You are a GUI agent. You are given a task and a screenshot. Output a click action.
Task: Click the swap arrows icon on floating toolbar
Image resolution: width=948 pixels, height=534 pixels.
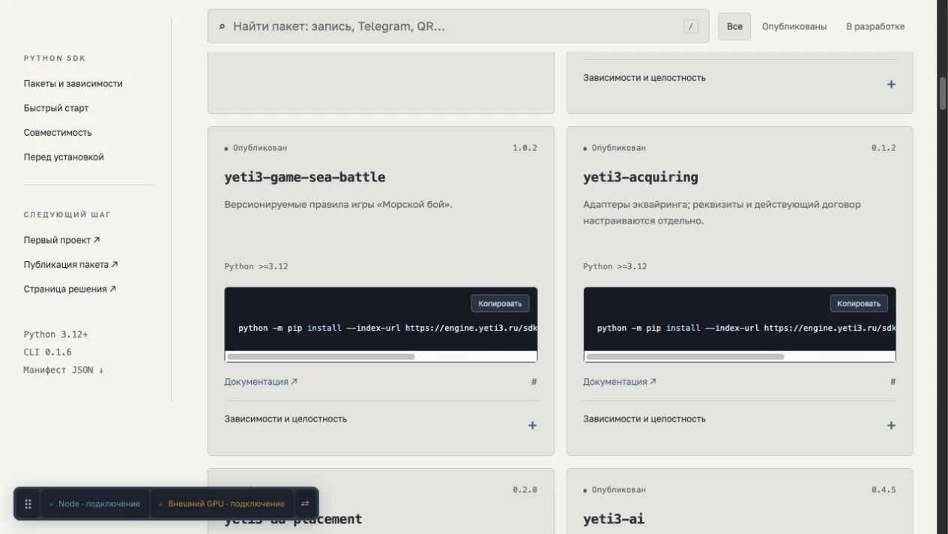point(305,504)
